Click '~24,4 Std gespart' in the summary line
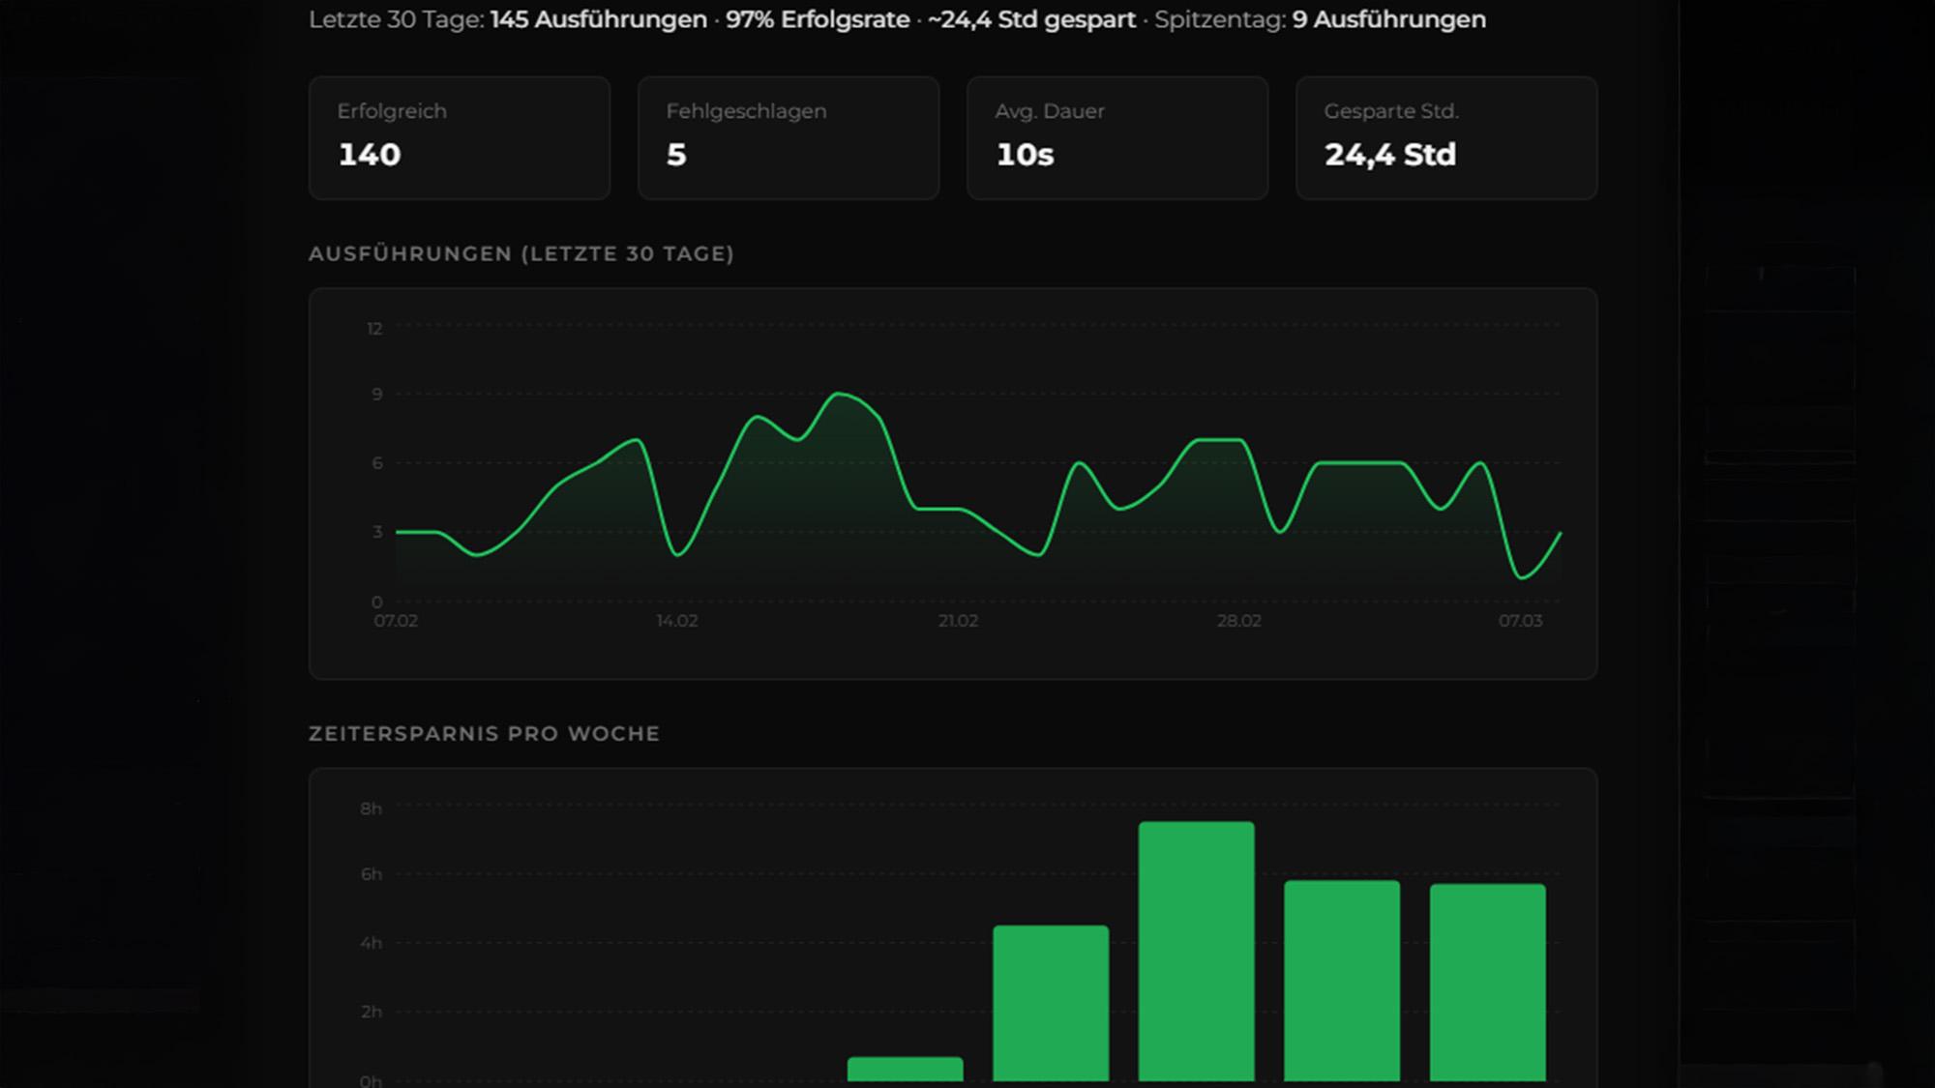 (x=1031, y=19)
